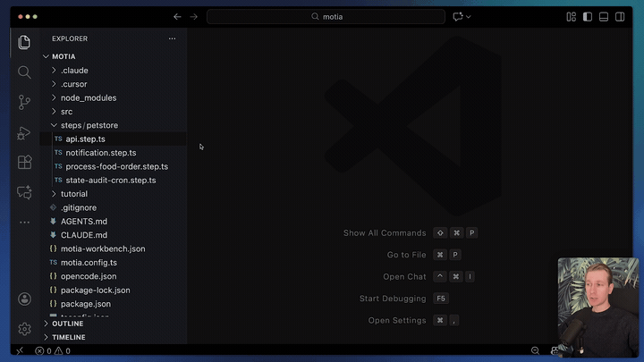This screenshot has width=644, height=362.
Task: Open the Accounts menu icon
Action: (x=24, y=299)
